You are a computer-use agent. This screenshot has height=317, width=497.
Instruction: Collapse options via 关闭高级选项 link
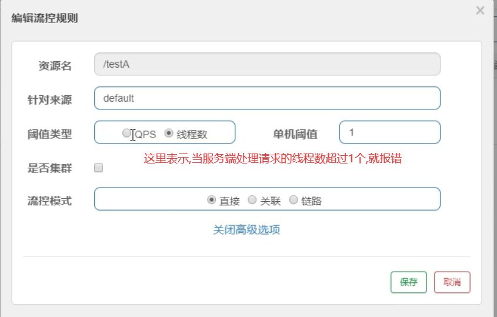tap(246, 229)
